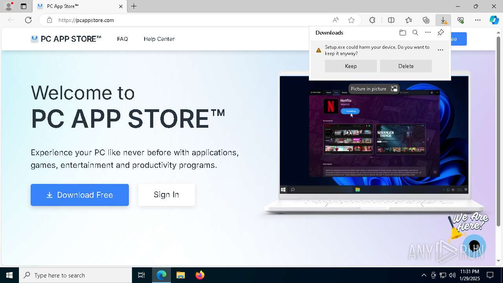Image resolution: width=503 pixels, height=283 pixels.
Task: Click the Edge taskbar icon
Action: pyautogui.click(x=162, y=275)
